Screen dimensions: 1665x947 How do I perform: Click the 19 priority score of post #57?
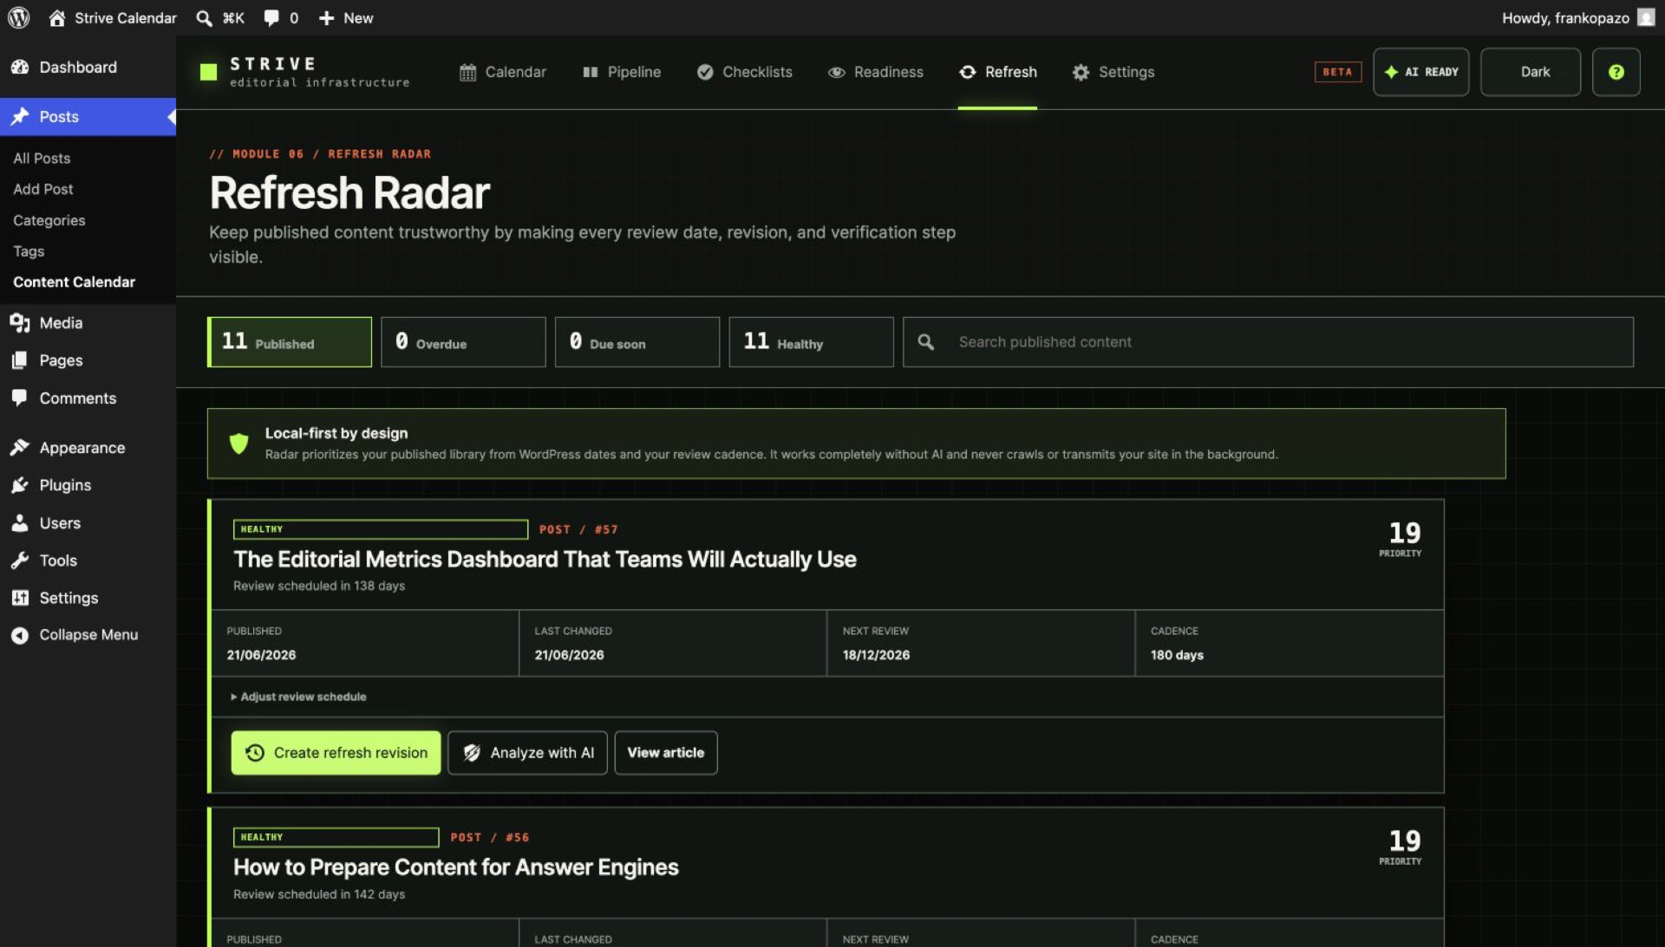coord(1405,532)
